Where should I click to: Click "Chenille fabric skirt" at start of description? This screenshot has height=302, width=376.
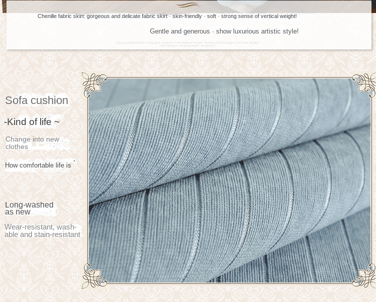[x=61, y=16]
